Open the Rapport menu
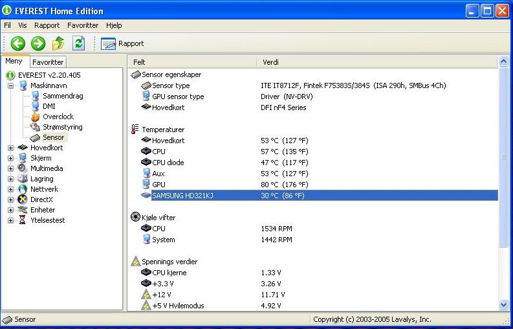 [47, 25]
